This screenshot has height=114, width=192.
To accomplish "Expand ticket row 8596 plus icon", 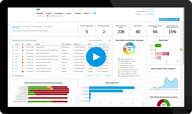I will click(13, 56).
